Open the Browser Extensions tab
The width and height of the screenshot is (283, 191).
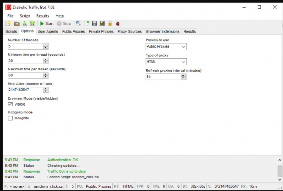(163, 31)
